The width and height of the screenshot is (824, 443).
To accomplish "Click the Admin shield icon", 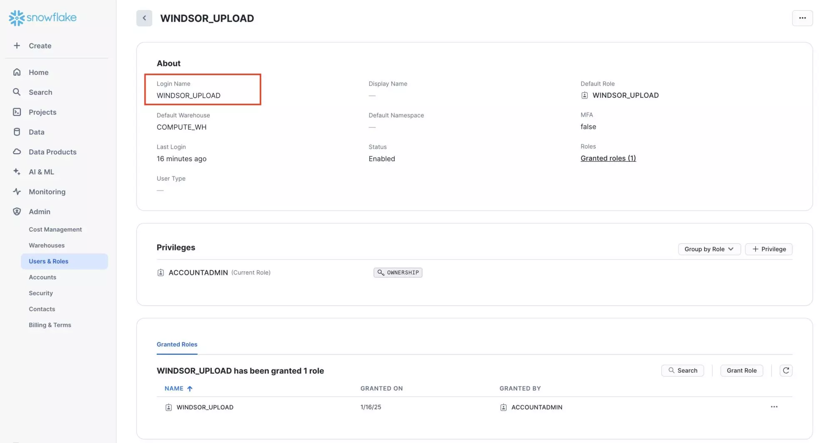I will (17, 211).
